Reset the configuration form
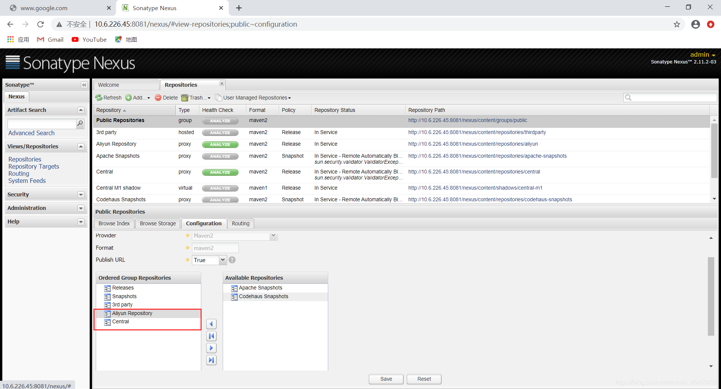Viewport: 721px width, 389px height. (x=424, y=379)
